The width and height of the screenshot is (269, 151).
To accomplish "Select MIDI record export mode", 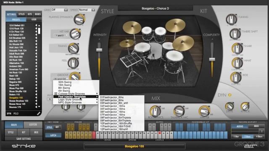I will (256, 126).
